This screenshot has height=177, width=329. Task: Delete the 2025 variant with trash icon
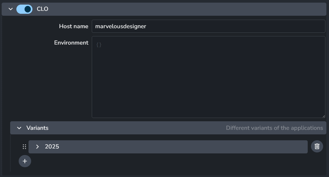(x=317, y=146)
